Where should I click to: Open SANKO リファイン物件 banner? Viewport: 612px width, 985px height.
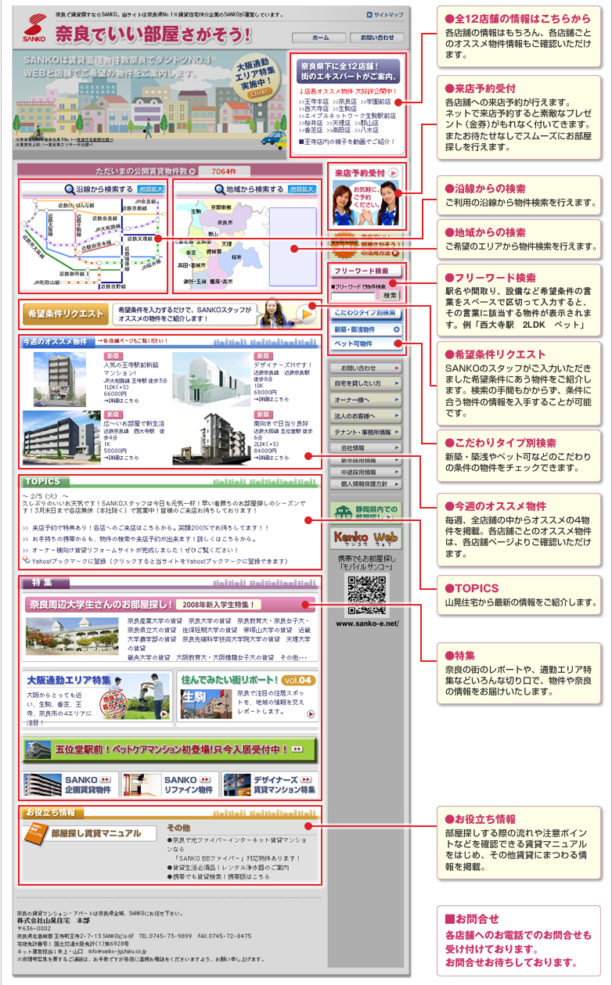(171, 785)
